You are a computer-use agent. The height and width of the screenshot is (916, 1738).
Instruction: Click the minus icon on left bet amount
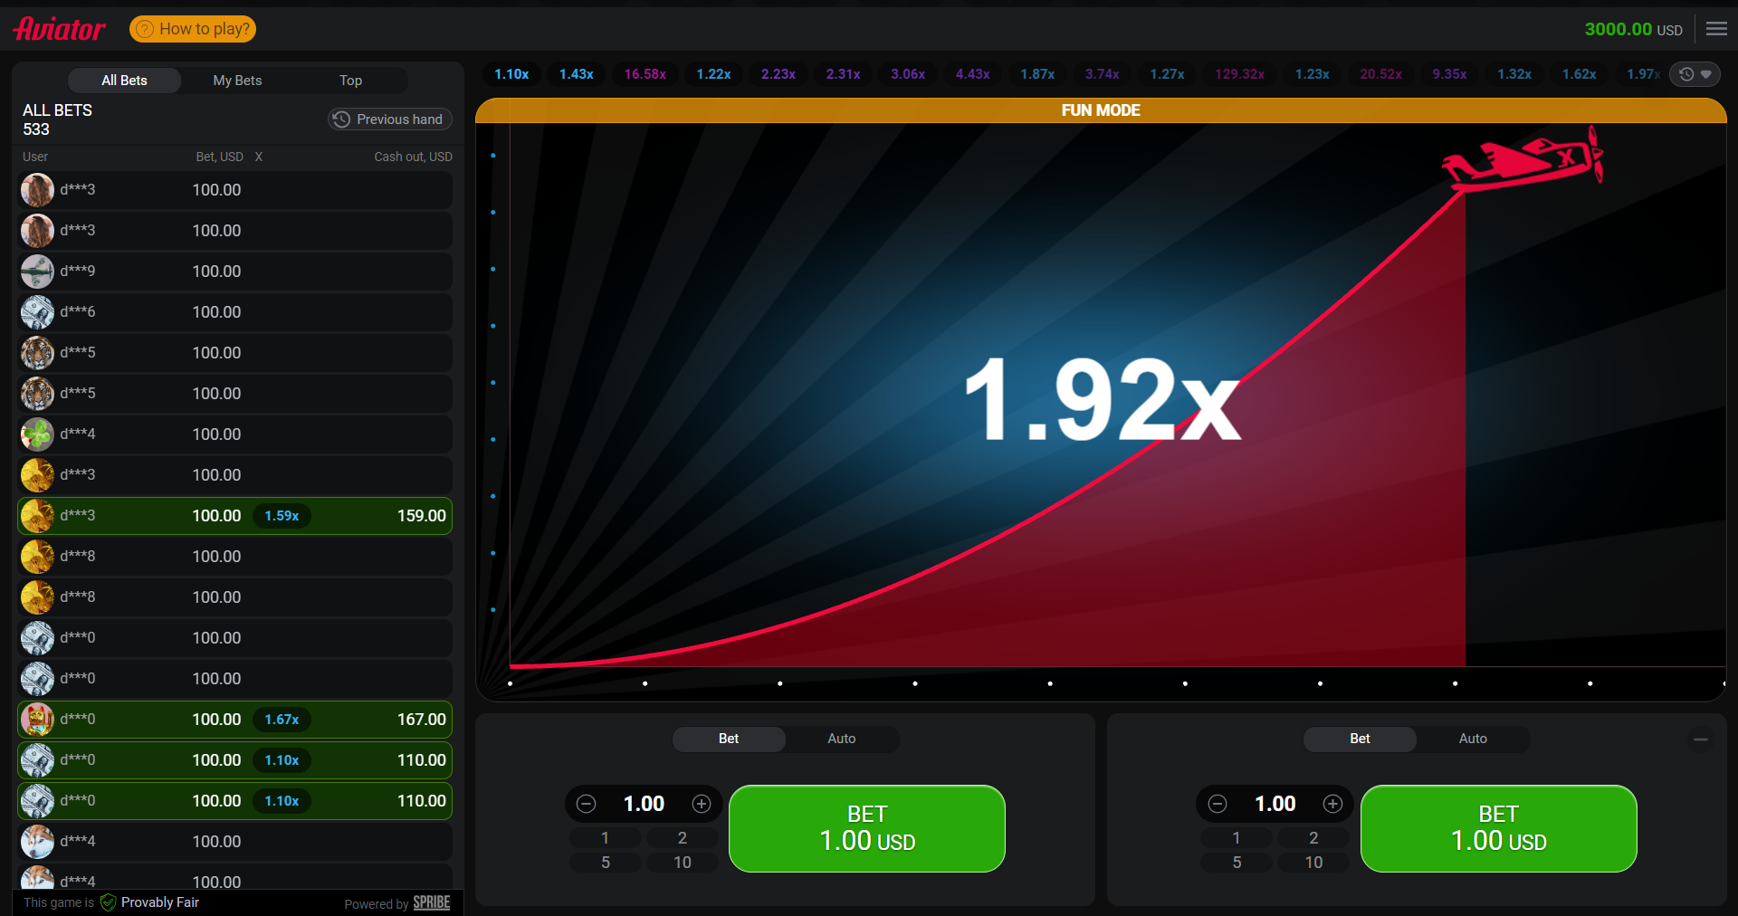point(587,804)
